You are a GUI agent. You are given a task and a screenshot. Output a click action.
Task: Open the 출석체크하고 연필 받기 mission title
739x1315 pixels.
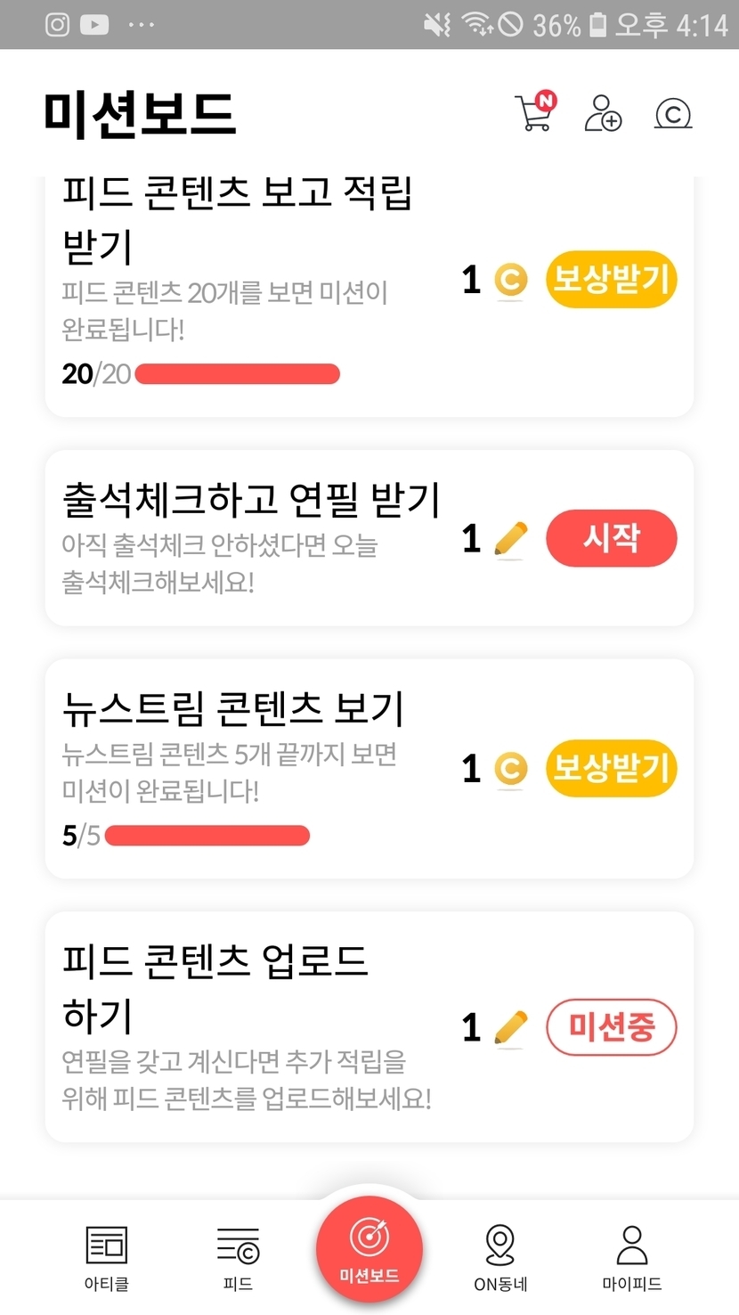[x=251, y=501]
